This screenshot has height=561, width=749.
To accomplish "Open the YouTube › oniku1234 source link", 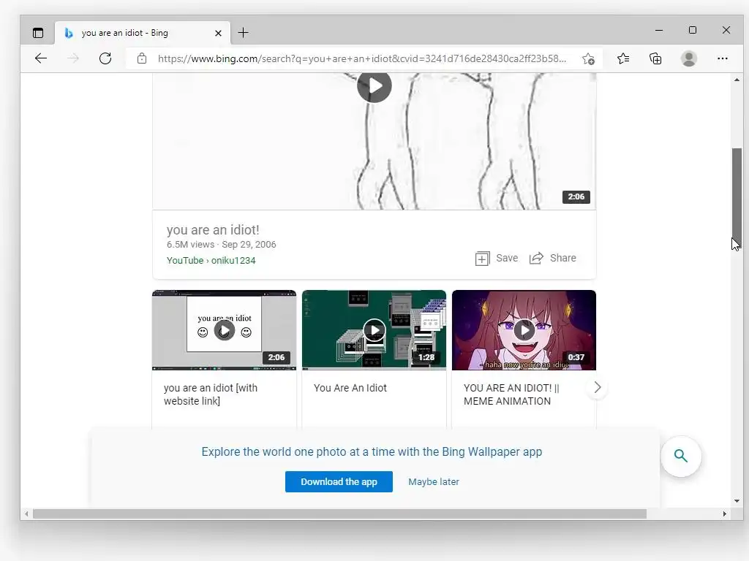I will pyautogui.click(x=211, y=261).
